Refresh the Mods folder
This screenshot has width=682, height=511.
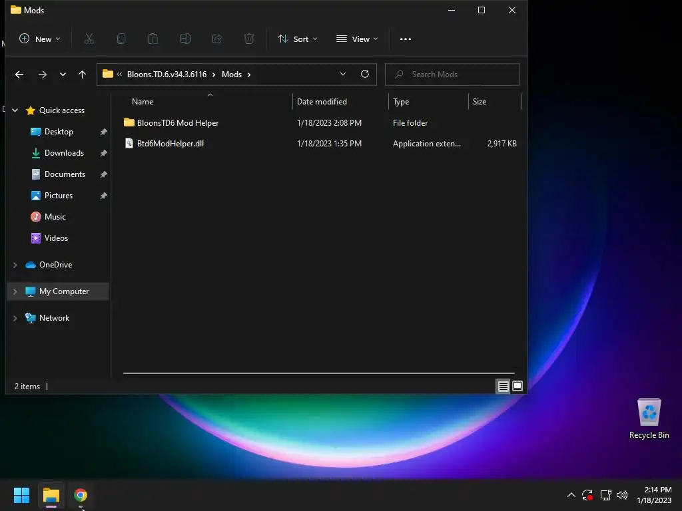click(x=365, y=75)
